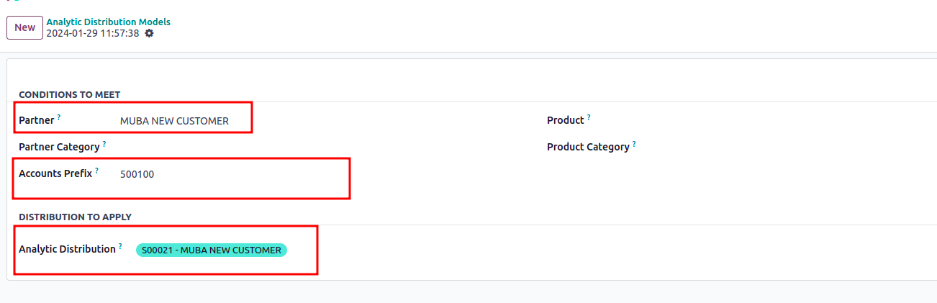Image resolution: width=937 pixels, height=303 pixels.
Task: Click the Product Category field label
Action: [588, 147]
